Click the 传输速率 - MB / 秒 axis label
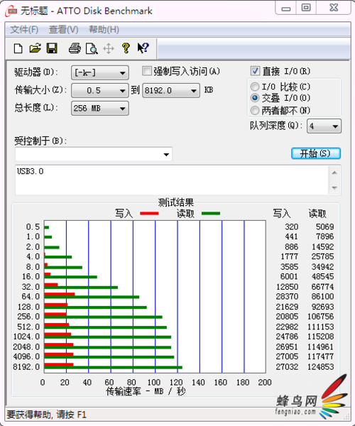 (146, 391)
